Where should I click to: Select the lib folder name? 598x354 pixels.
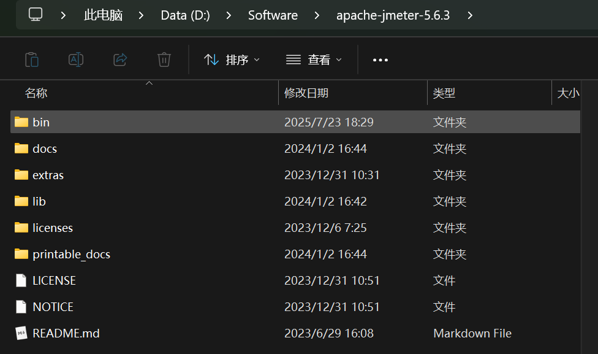coord(39,201)
